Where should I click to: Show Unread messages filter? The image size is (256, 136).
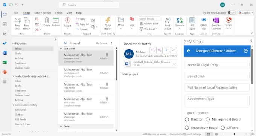[x=75, y=43]
